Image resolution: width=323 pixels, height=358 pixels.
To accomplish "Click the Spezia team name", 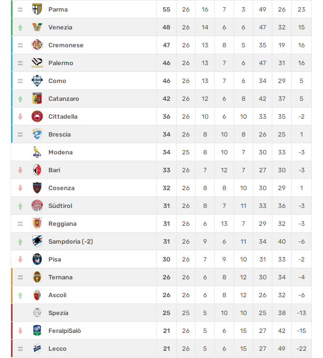I will coord(58,313).
